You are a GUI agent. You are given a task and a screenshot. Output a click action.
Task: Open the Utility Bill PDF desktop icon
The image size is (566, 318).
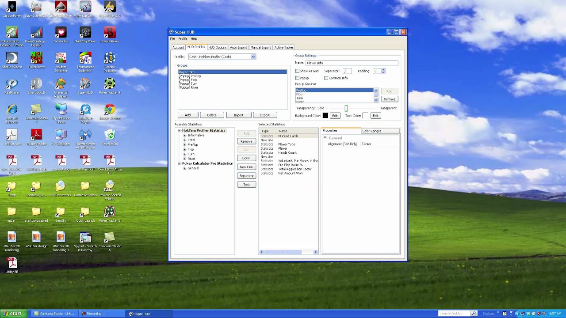[11, 265]
